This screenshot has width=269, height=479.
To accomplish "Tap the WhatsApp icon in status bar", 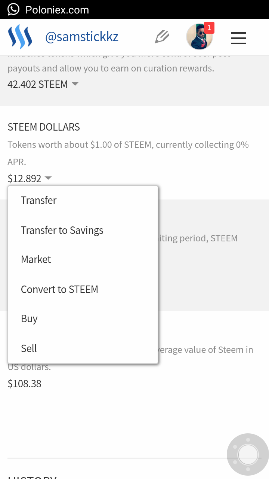I will 13,9.
